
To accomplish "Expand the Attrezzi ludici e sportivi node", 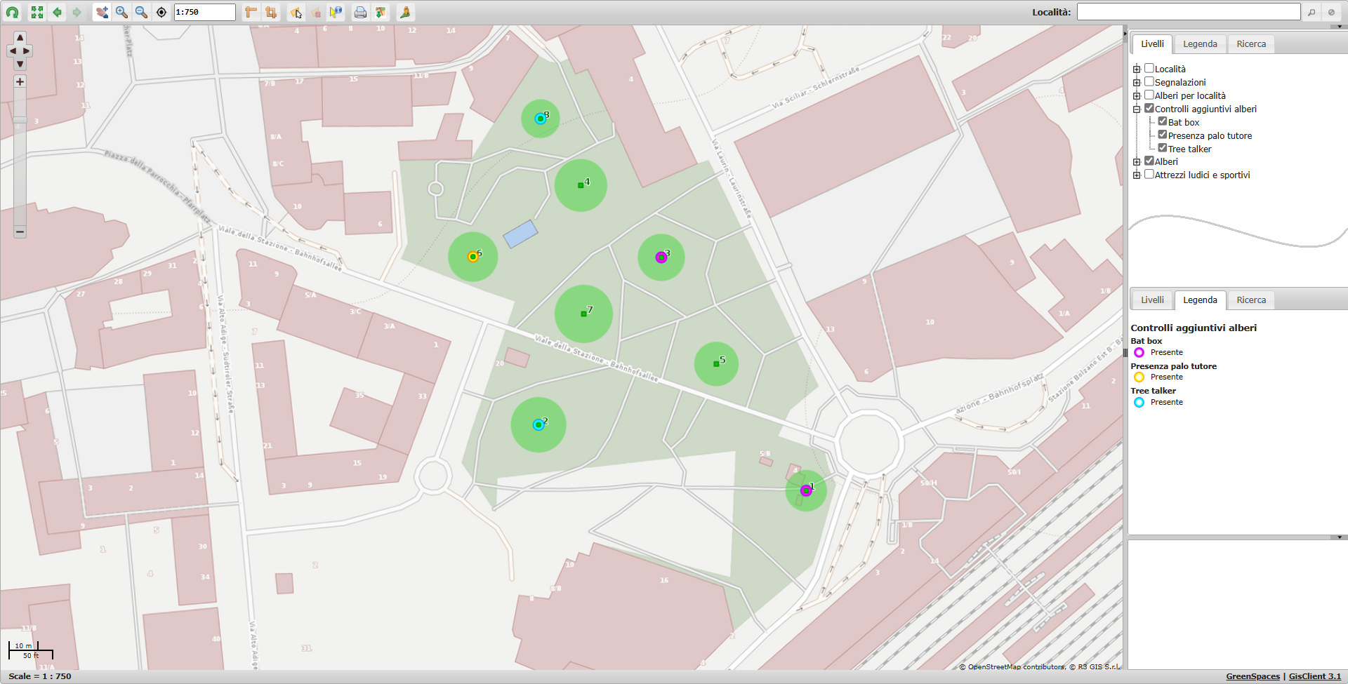I will point(1137,175).
